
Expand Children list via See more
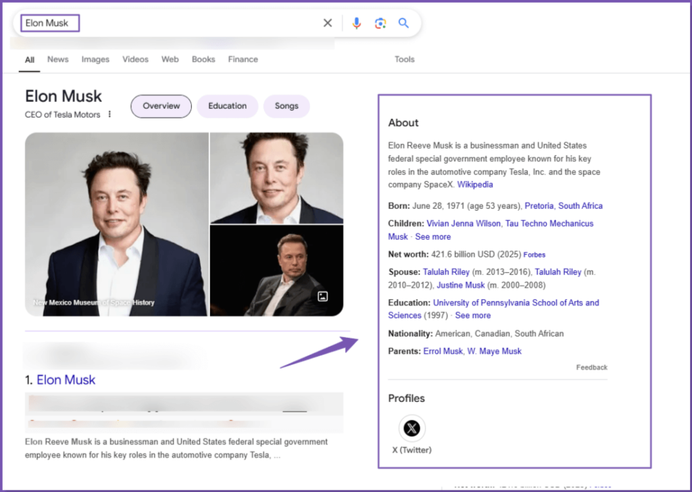(x=433, y=237)
